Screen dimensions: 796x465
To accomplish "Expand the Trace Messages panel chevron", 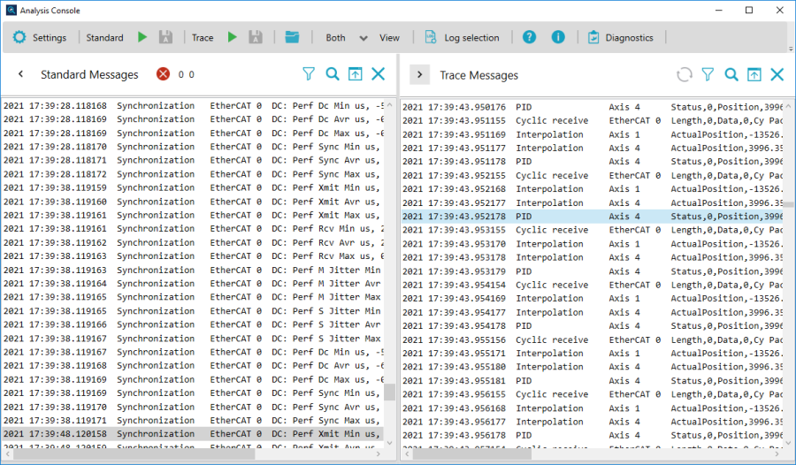I will pos(421,75).
